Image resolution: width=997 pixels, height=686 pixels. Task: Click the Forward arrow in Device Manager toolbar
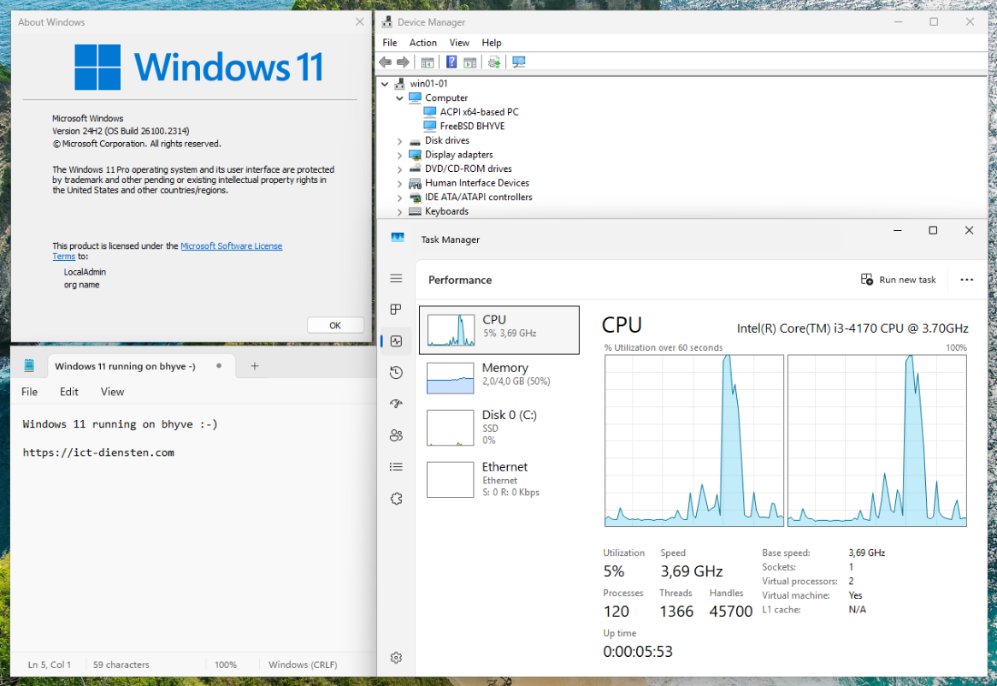tap(403, 62)
